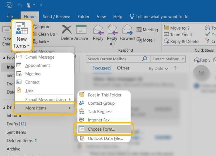Image resolution: width=216 pixels, height=156 pixels.
Task: Open the By Date sort dropdown
Action: 158,69
